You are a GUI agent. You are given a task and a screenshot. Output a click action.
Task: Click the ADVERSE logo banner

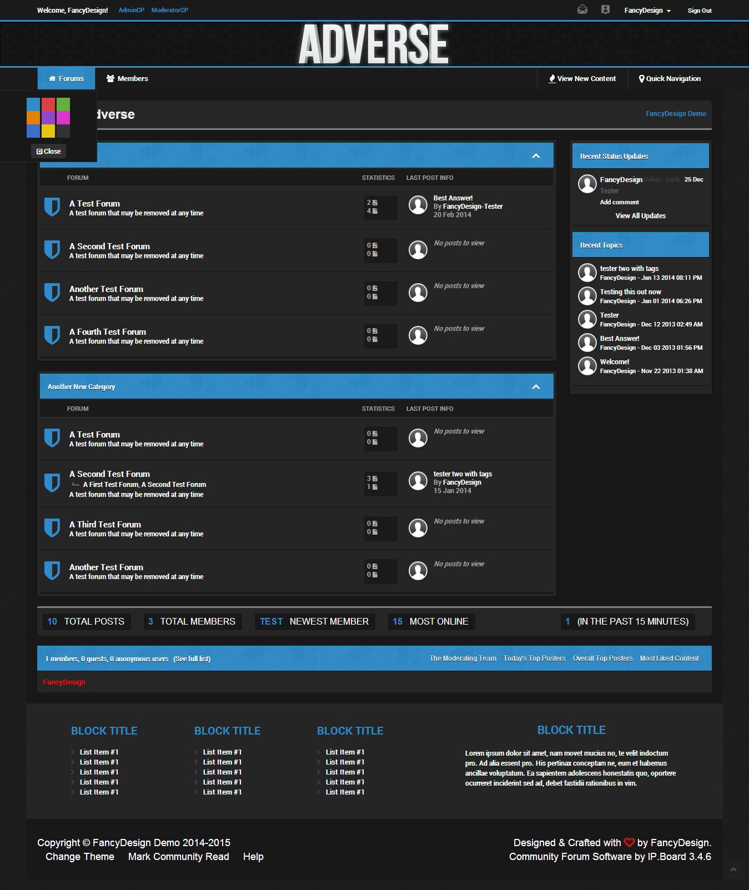point(374,44)
